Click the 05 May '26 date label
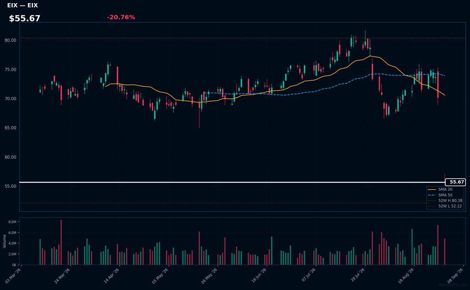 (160, 276)
